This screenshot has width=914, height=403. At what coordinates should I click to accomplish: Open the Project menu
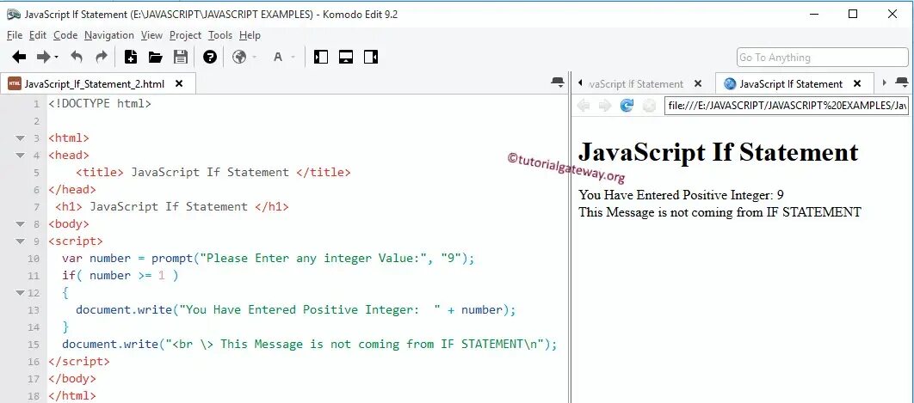(x=185, y=35)
